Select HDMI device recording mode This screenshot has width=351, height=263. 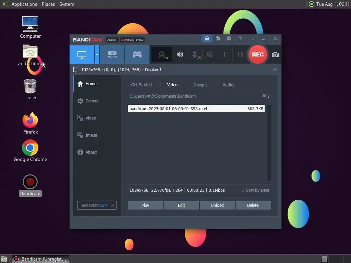pos(112,54)
